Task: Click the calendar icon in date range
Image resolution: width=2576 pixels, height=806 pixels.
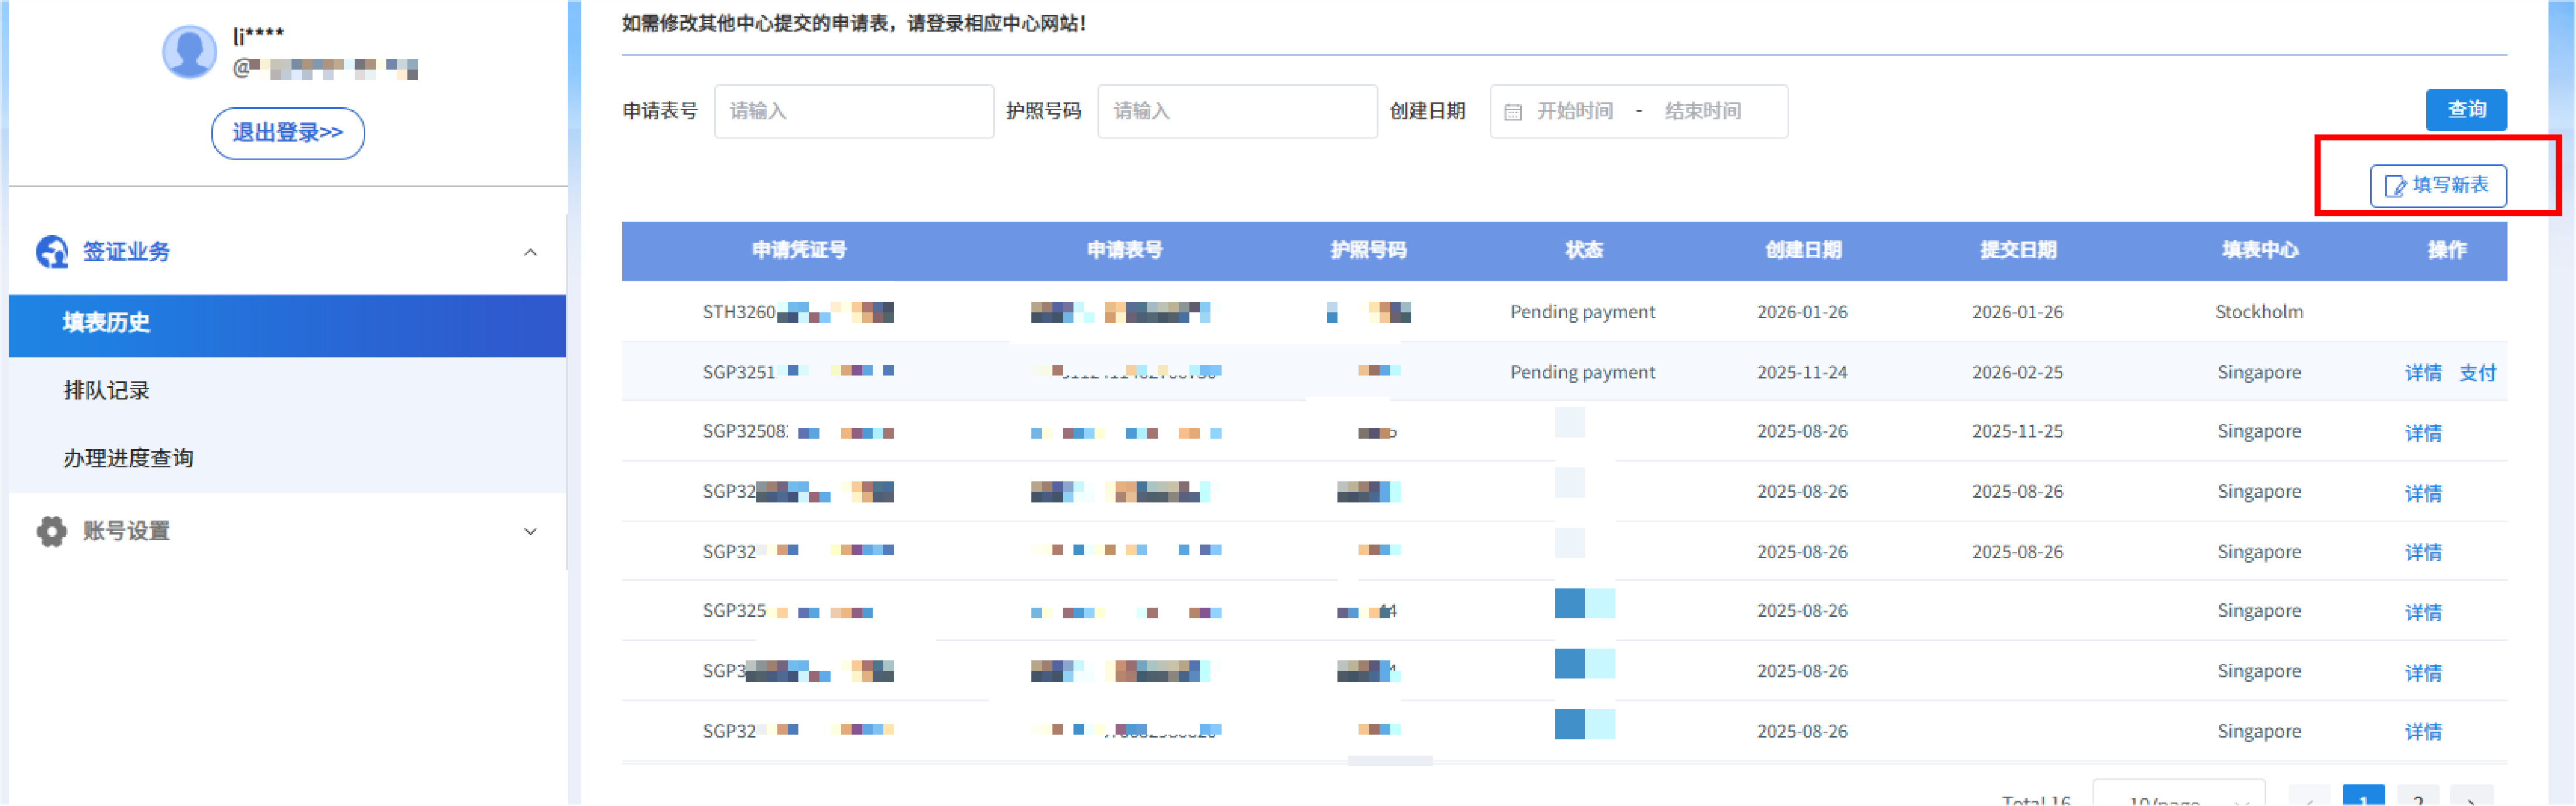Action: (x=1512, y=112)
